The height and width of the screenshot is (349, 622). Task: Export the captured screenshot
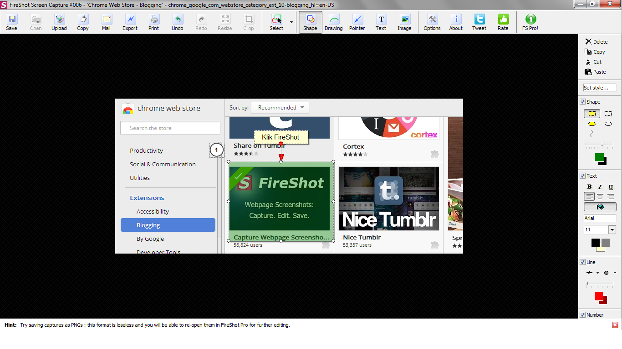pos(130,22)
